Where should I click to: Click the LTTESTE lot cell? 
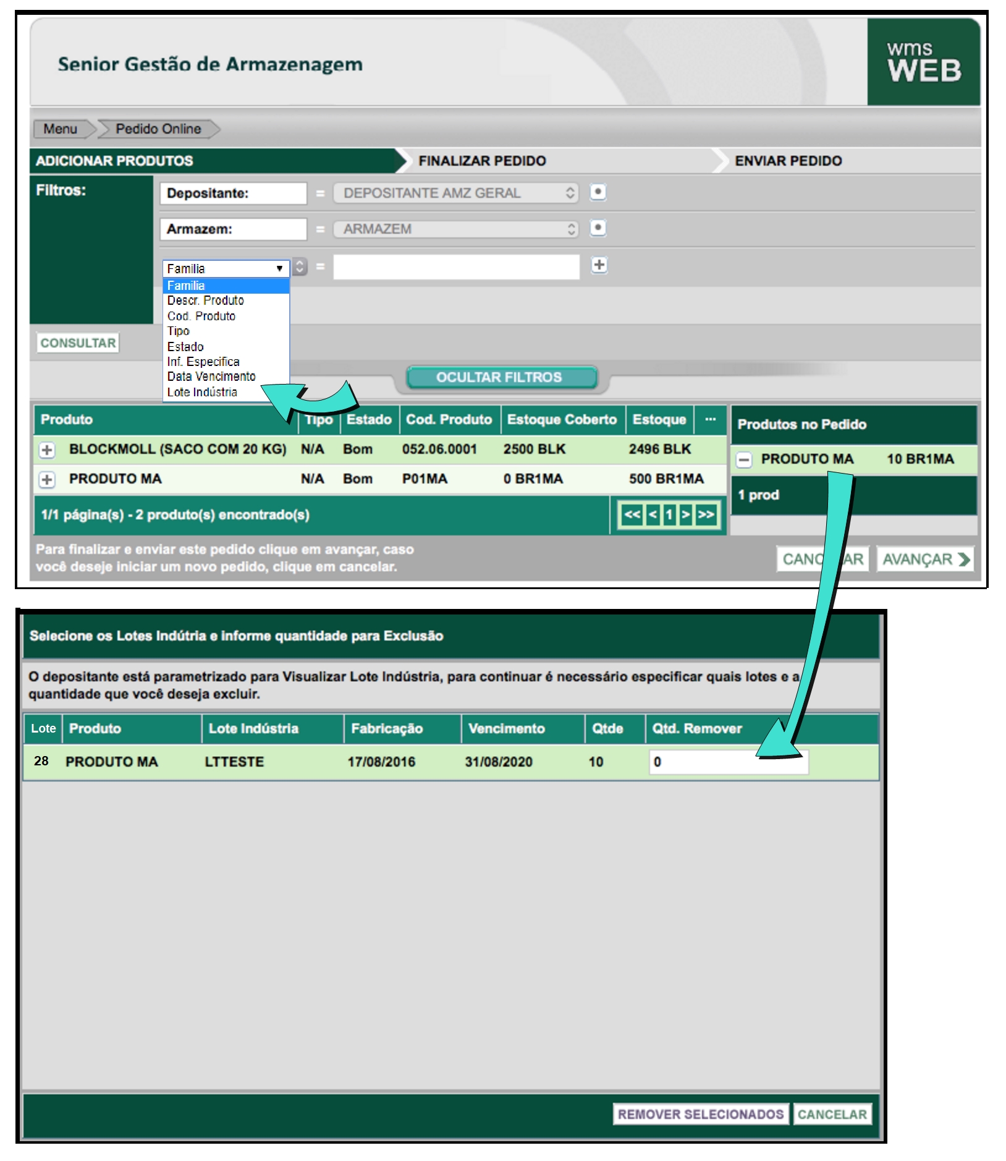tap(234, 762)
